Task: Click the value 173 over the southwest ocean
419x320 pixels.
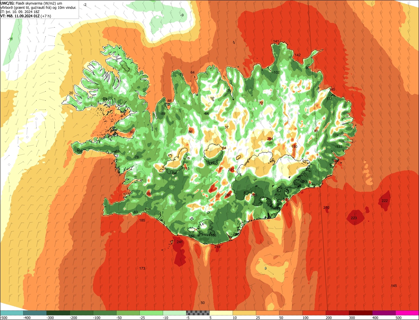Action: coord(142,268)
